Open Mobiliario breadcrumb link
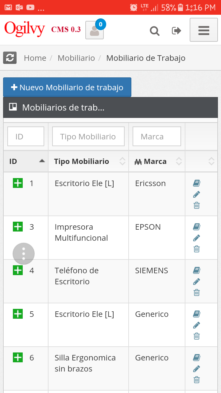This screenshot has width=221, height=393. (76, 58)
